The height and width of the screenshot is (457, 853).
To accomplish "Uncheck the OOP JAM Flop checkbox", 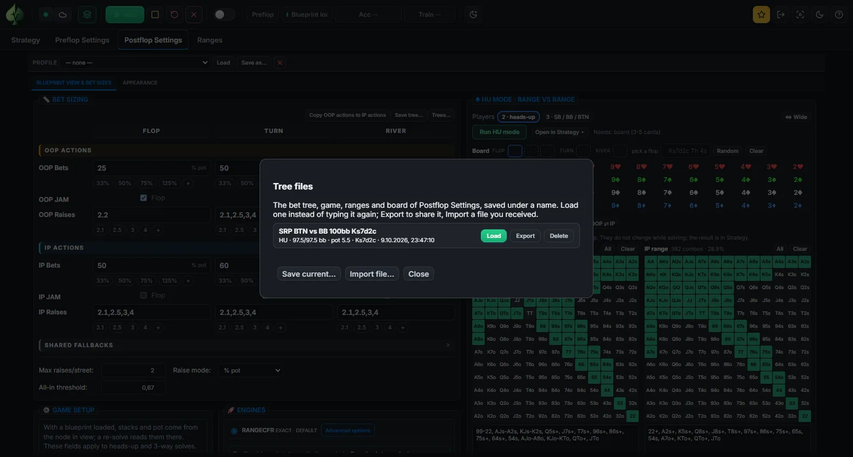I will (x=143, y=198).
